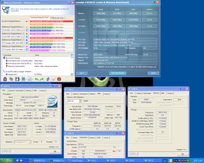Click the Memory Read value 10882 MB/s in EVEREST
This screenshot has width=204, height=163.
coord(101,13)
